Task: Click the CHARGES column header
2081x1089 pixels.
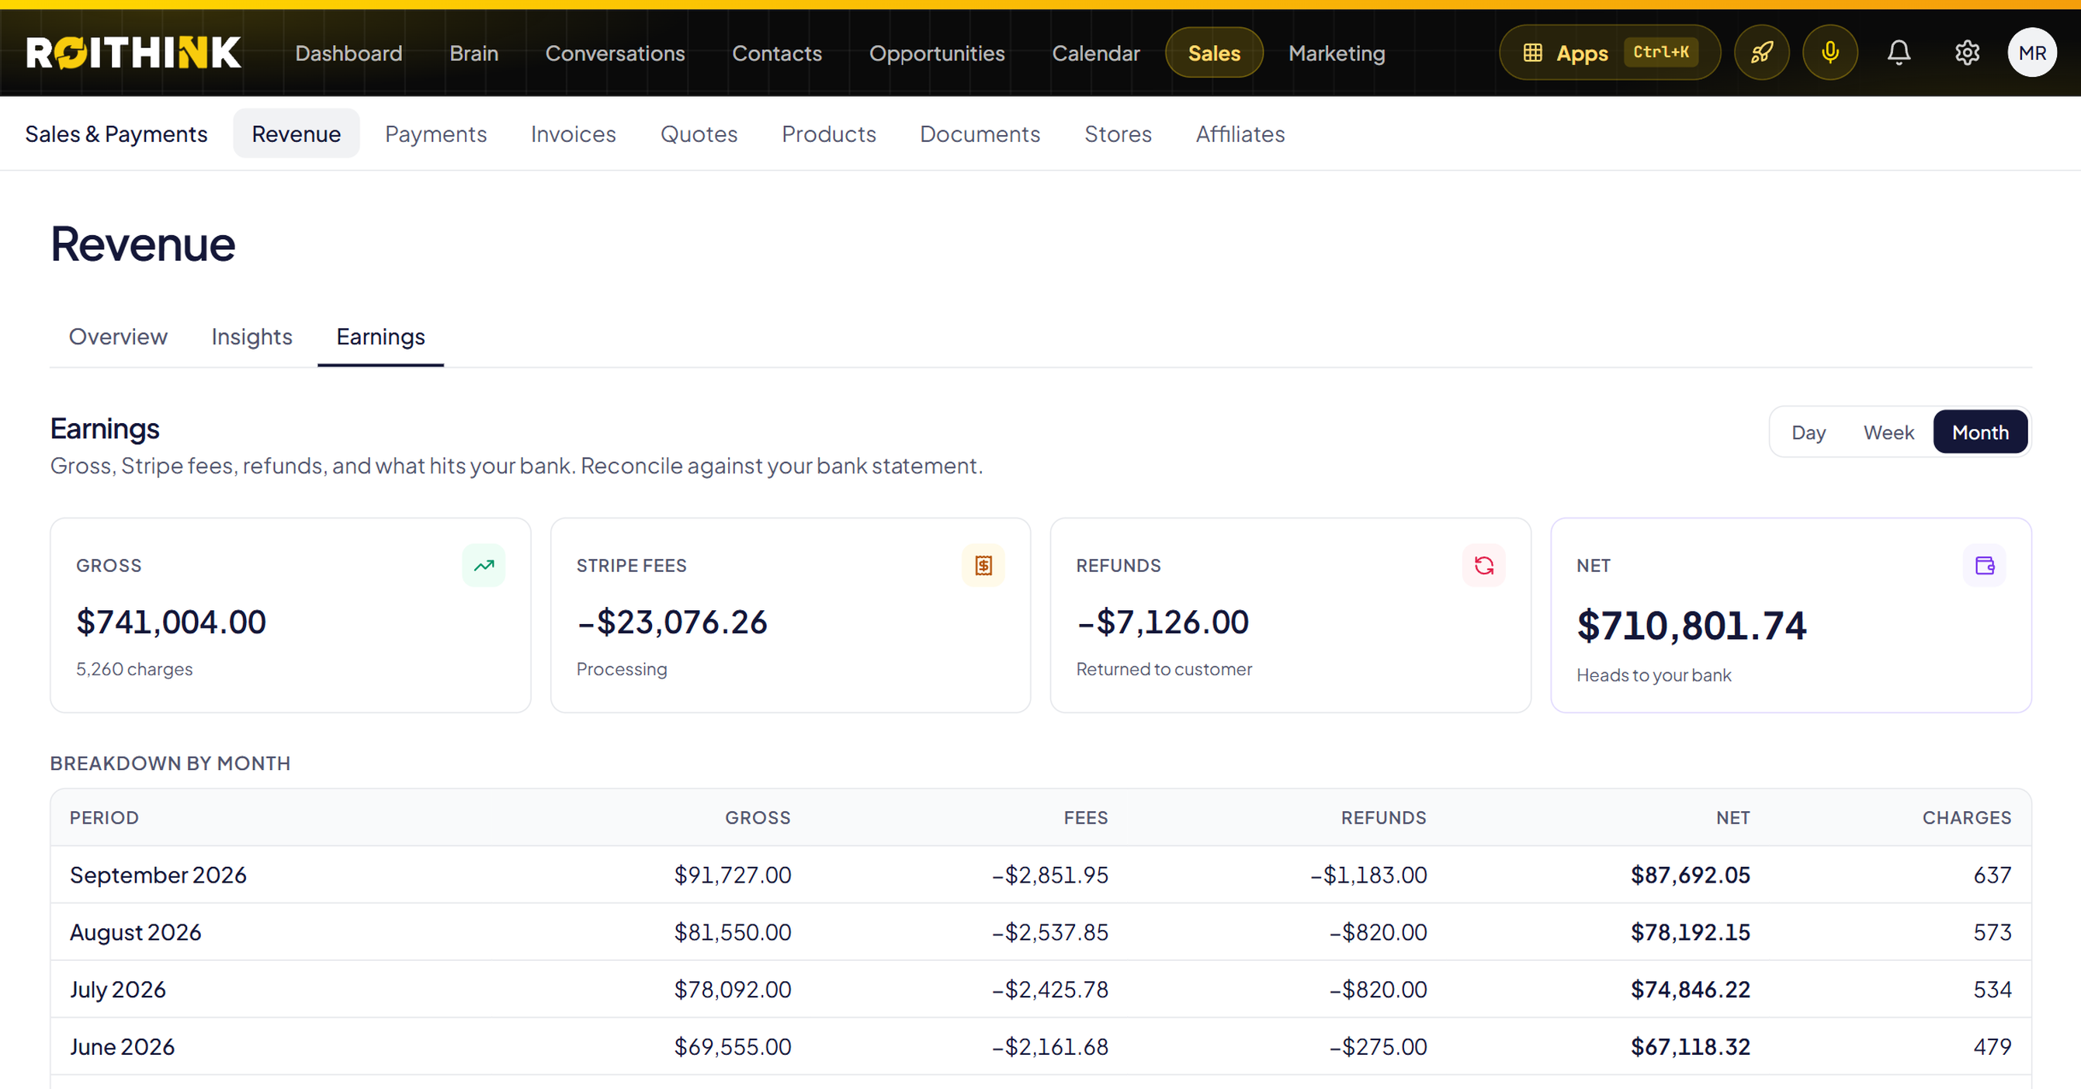Action: 1966,817
